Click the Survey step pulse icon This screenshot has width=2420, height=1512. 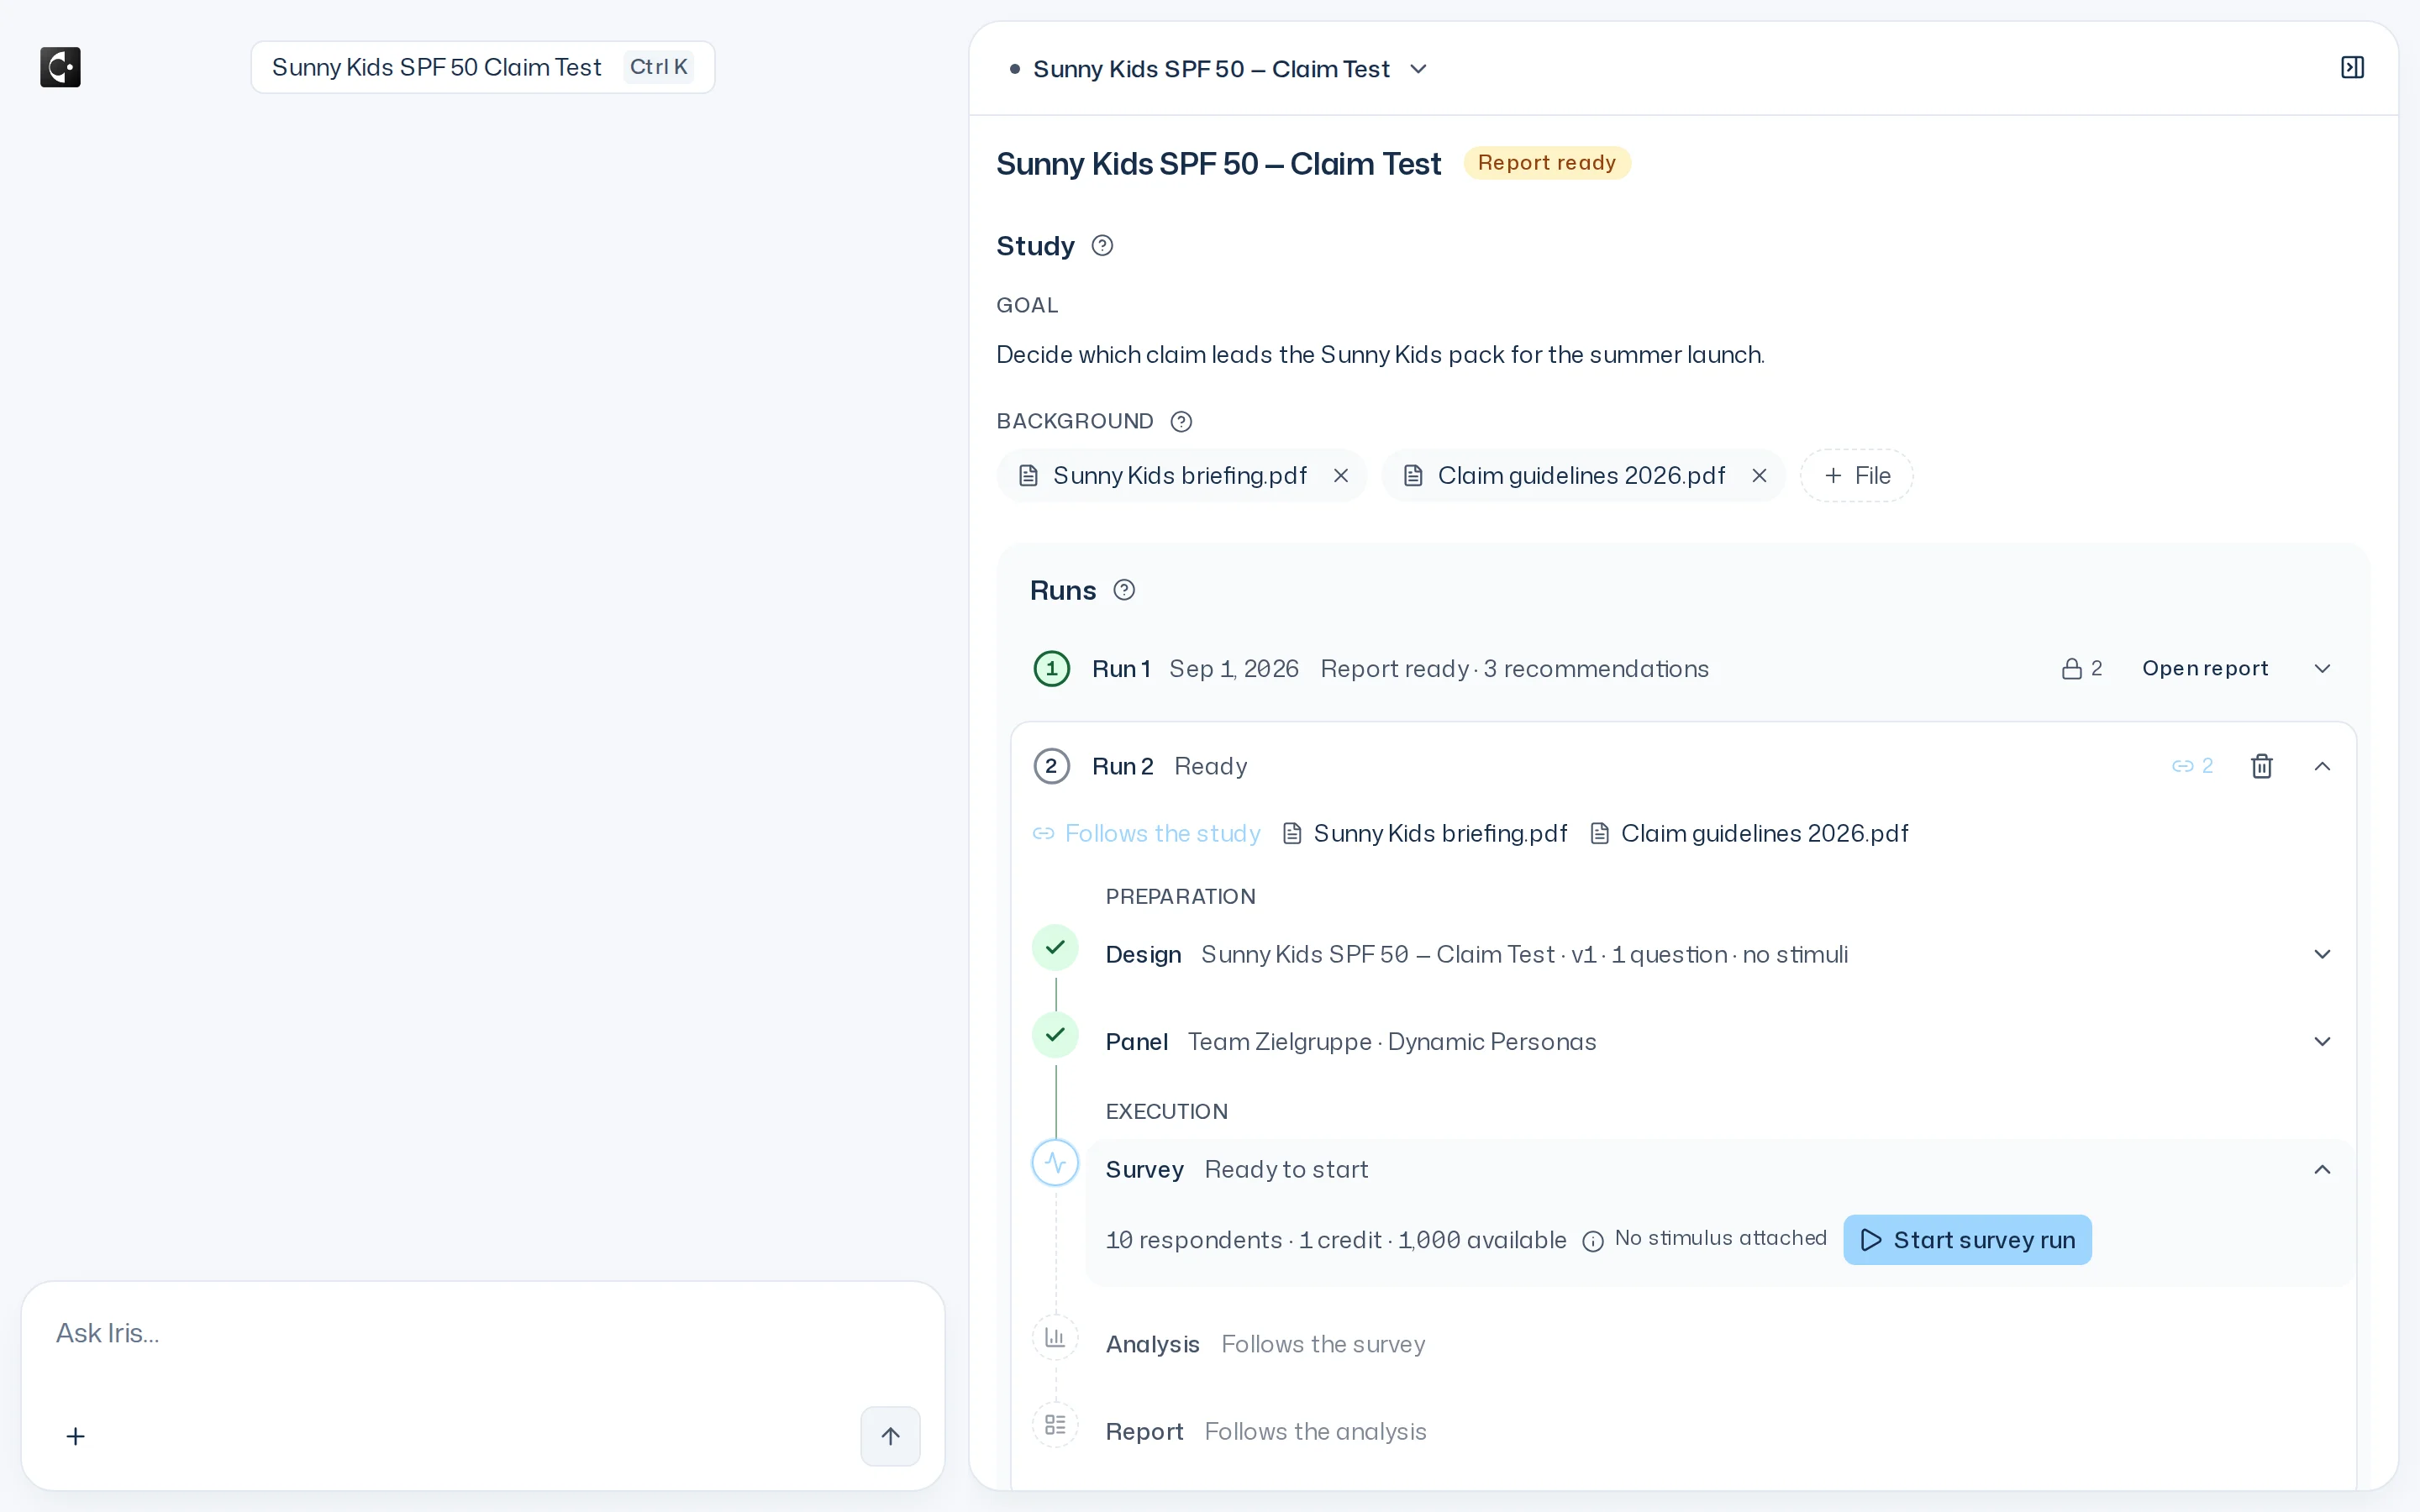(1055, 1162)
